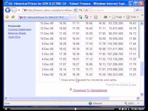Click the vertical scrollbar up arrow
Viewport: 148px width, 111px height.
click(142, 23)
